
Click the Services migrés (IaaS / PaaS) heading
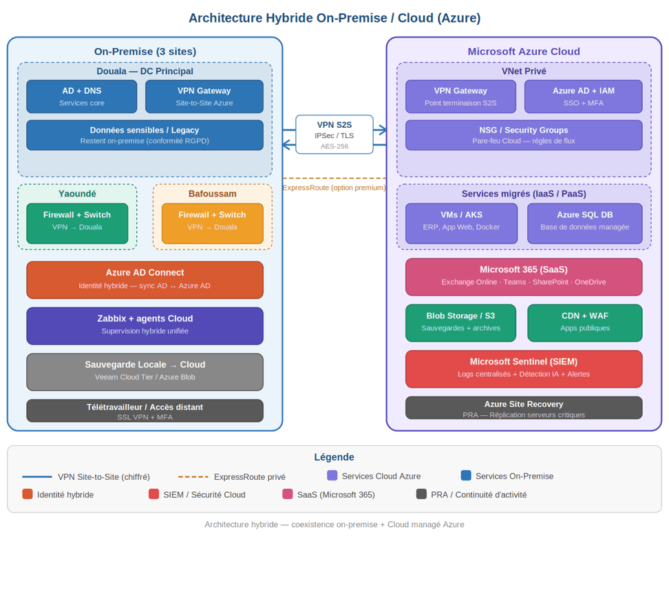pyautogui.click(x=524, y=193)
